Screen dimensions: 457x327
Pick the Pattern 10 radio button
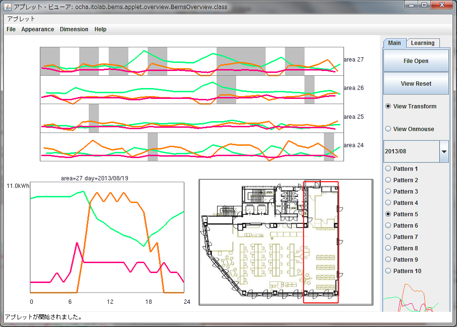pos(389,271)
